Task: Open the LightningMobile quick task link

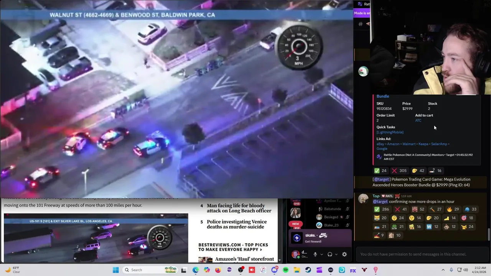Action: [x=390, y=132]
